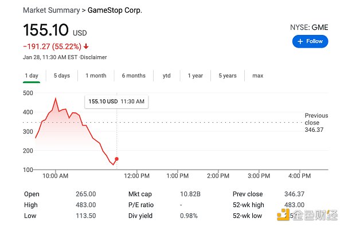Click the red down arrow beside percentage change

click(x=86, y=46)
